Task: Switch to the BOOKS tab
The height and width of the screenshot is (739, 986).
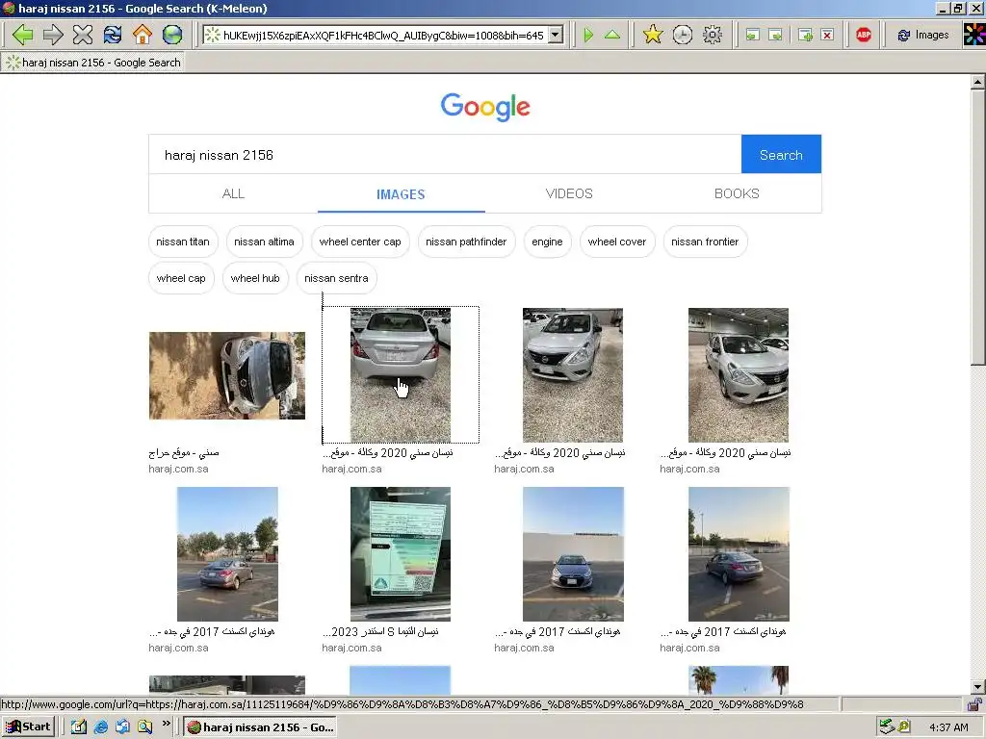Action: [x=737, y=193]
